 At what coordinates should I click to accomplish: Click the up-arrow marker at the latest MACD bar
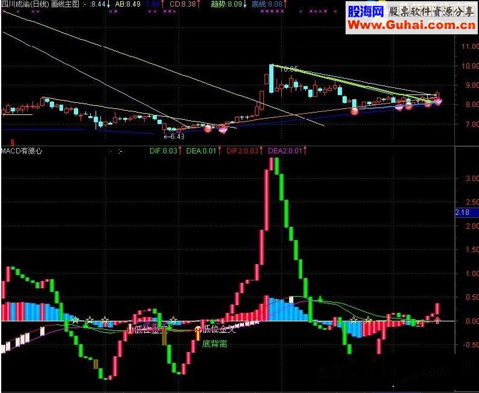point(438,320)
